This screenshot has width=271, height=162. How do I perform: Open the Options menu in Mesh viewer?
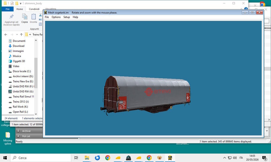[56, 17]
